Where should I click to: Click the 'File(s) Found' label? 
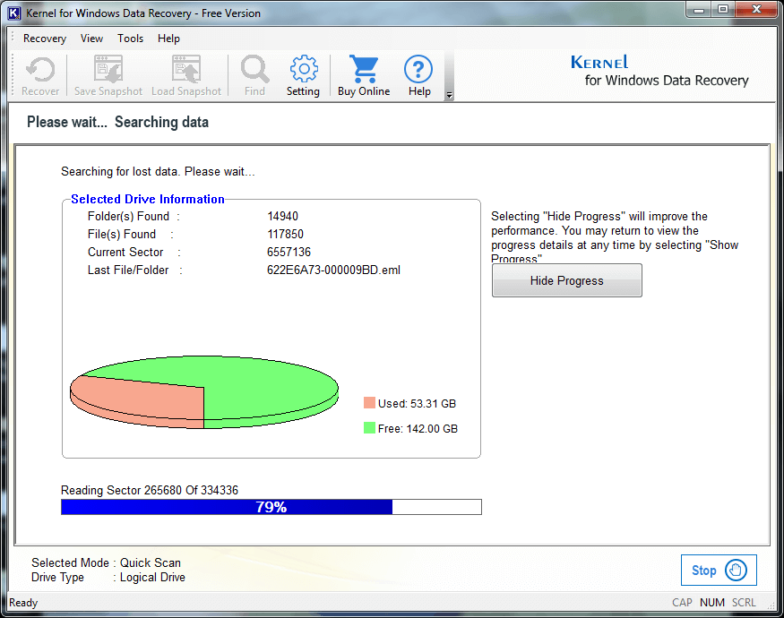tap(122, 234)
